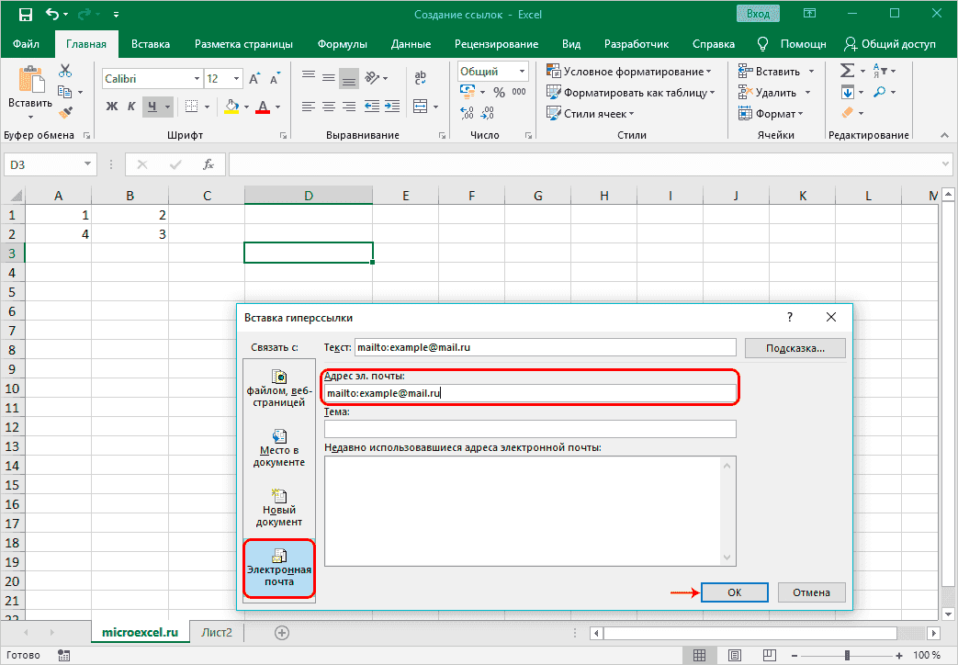
Task: Expand the 'Общий' number format dropdown
Action: click(523, 71)
